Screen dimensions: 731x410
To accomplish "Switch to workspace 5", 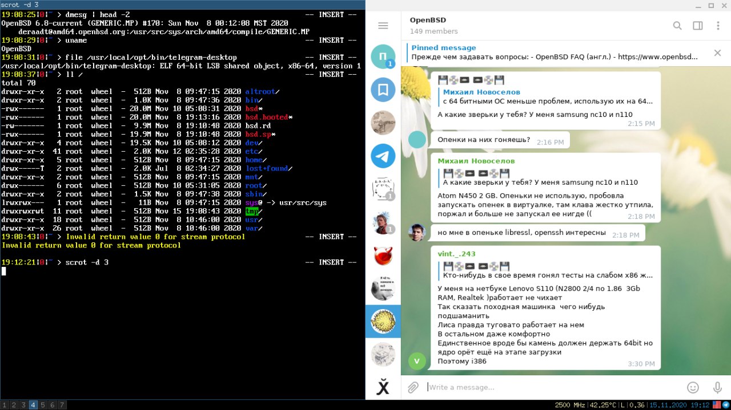I will (x=43, y=405).
